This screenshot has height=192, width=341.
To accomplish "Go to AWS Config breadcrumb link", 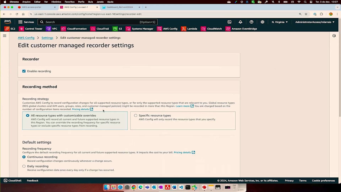I will (26, 38).
